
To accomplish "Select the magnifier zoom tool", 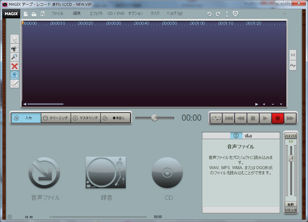I will (x=14, y=57).
